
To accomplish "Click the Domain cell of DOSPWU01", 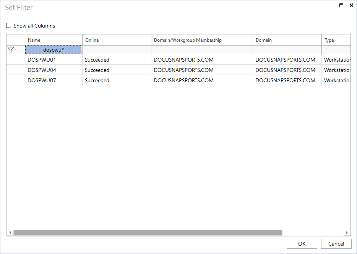I will pyautogui.click(x=287, y=60).
